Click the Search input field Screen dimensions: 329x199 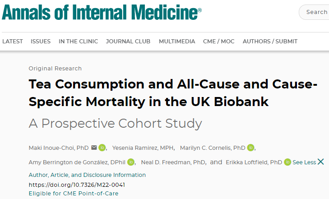pyautogui.click(x=314, y=12)
